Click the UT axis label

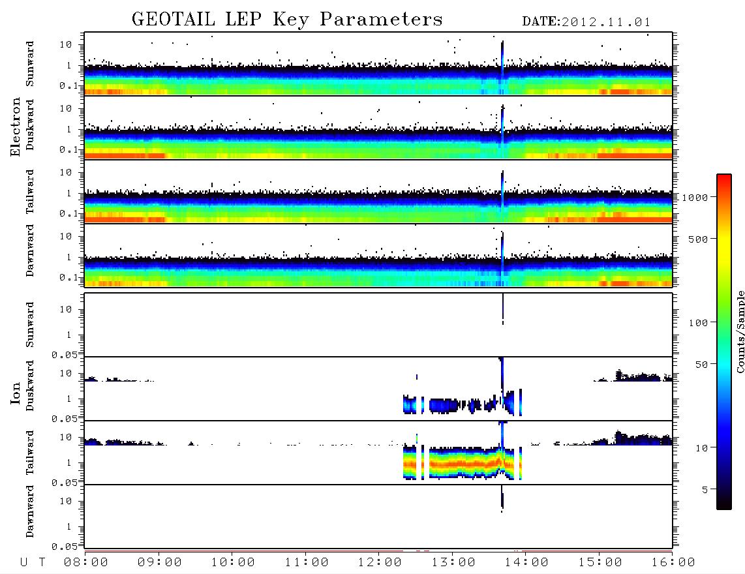click(x=33, y=562)
